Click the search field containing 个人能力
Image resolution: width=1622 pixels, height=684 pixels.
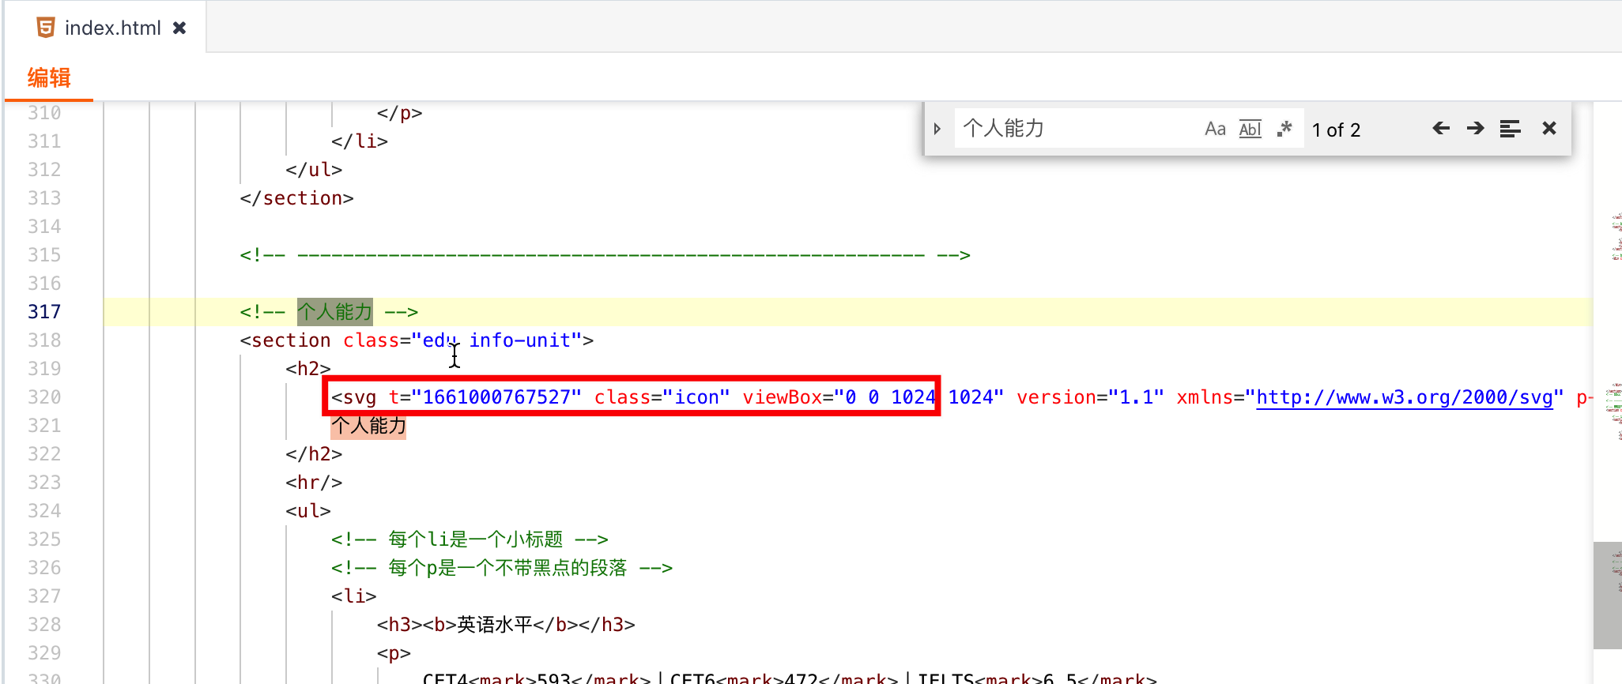point(1075,129)
